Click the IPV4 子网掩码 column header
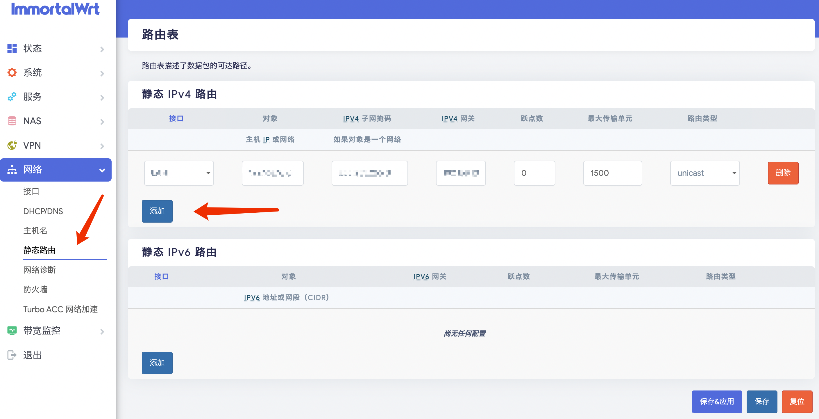This screenshot has height=419, width=819. click(367, 119)
